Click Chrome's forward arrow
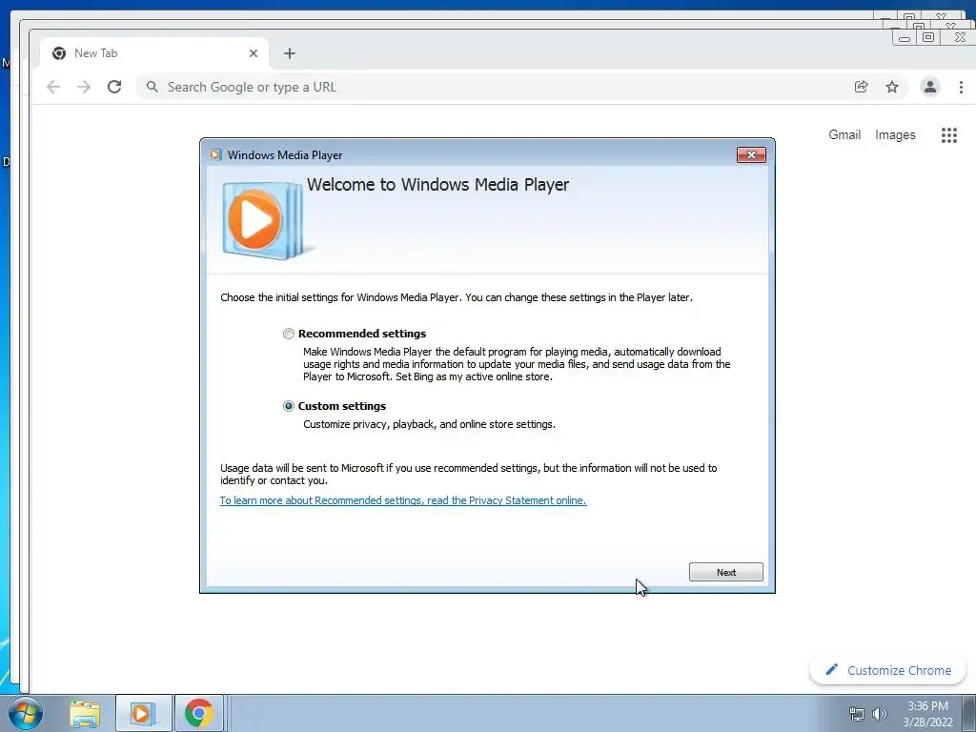Viewport: 976px width, 732px height. 84,87
